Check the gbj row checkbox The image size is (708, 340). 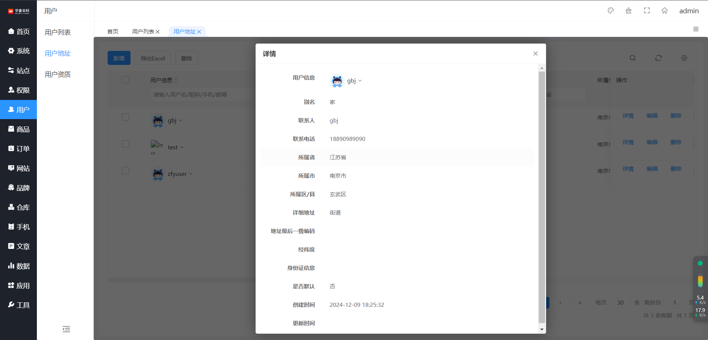pyautogui.click(x=125, y=117)
